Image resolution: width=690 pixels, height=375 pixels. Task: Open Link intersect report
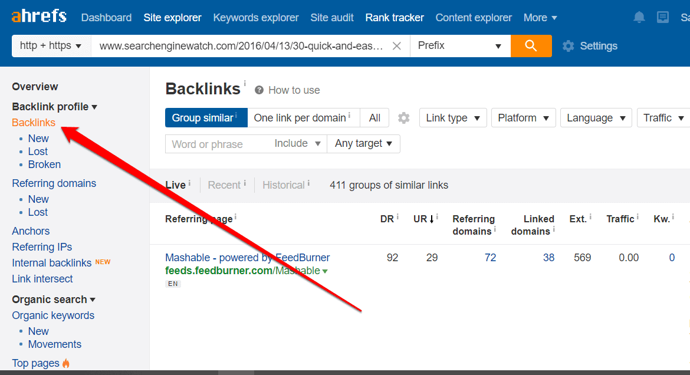tap(42, 279)
